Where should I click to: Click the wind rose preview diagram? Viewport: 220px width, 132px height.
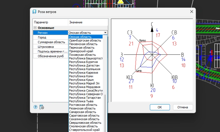click(152, 60)
